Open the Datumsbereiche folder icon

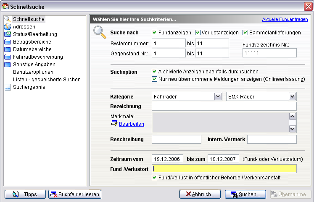click(7, 49)
